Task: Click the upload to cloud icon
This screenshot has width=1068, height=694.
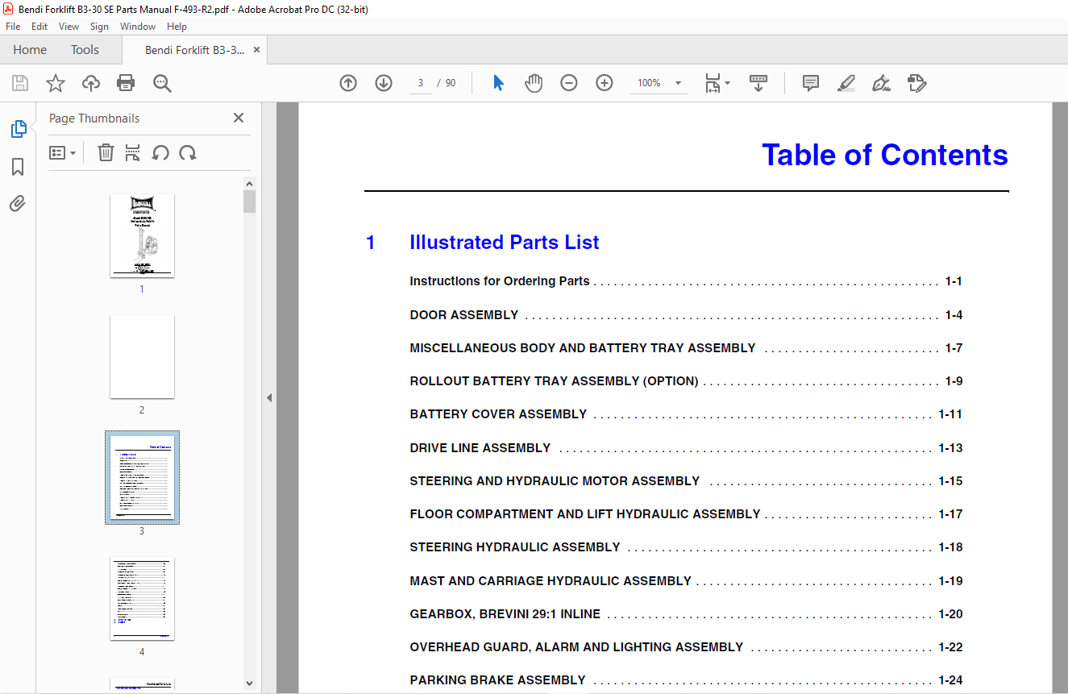Action: pos(91,83)
